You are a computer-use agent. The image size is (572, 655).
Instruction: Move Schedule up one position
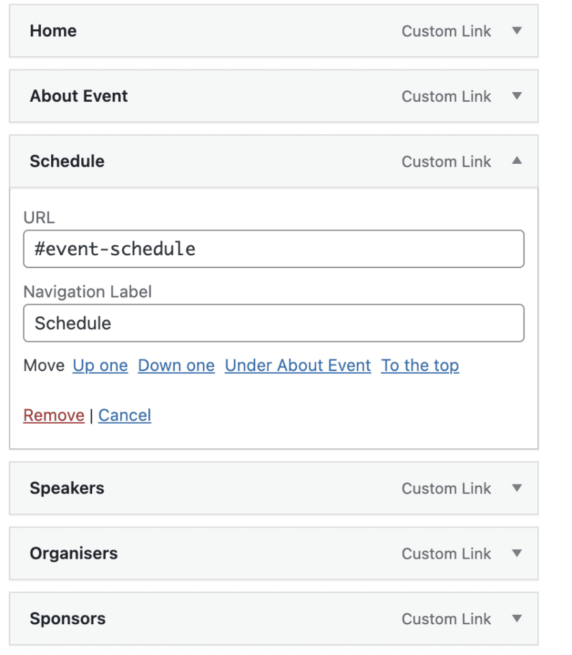tap(100, 366)
